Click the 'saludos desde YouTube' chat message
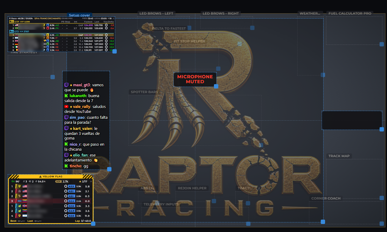 [85, 109]
